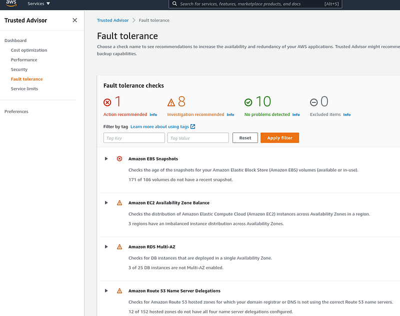Click the Excluded items count 0
The width and height of the screenshot is (400, 316).
(324, 101)
